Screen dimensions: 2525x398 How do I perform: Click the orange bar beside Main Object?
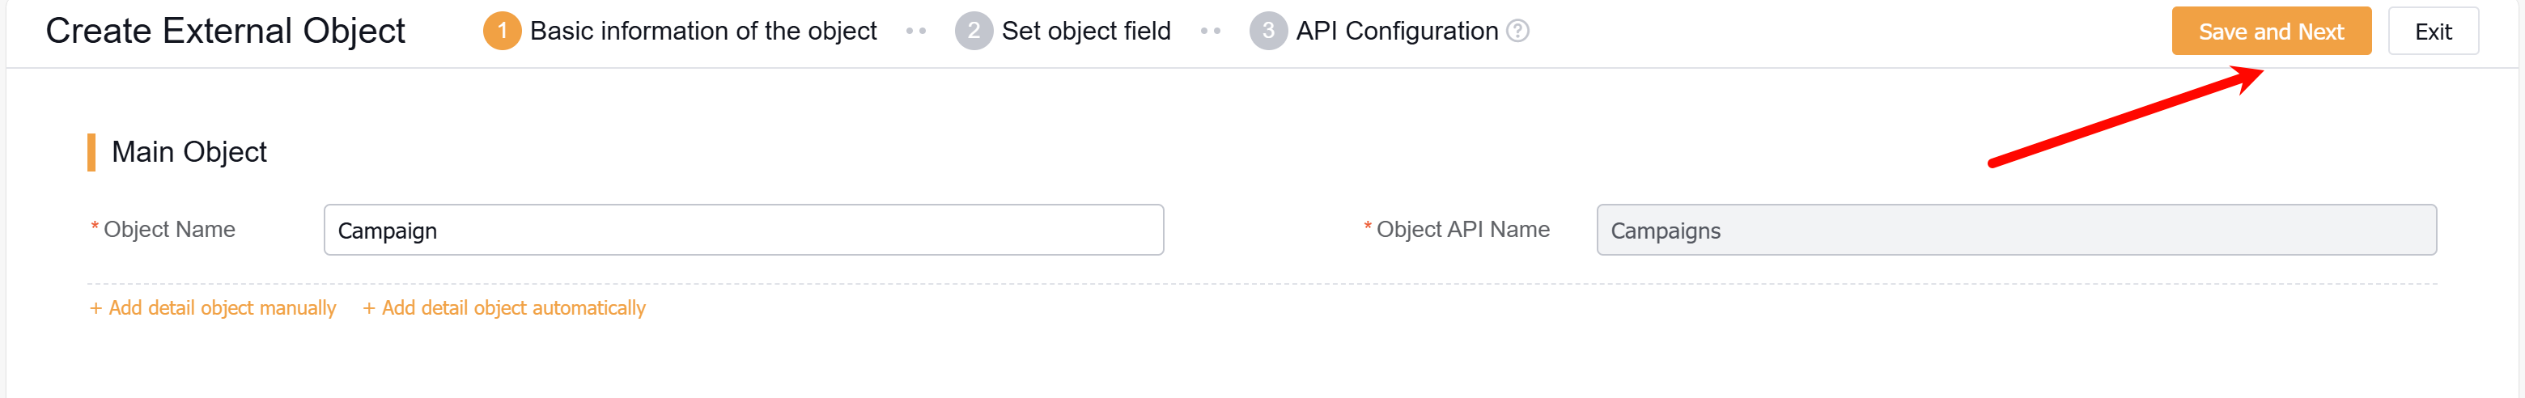coord(91,152)
